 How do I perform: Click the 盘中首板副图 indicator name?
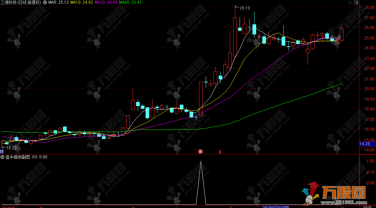(x=18, y=157)
